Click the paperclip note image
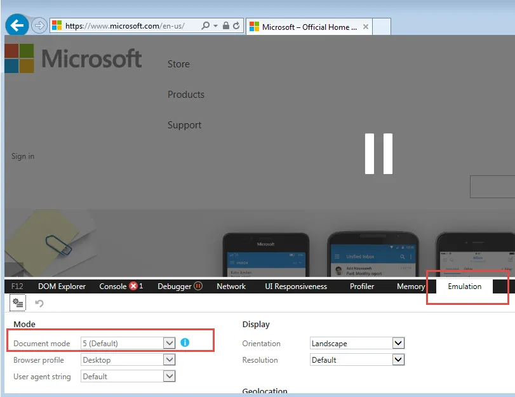 click(x=50, y=243)
